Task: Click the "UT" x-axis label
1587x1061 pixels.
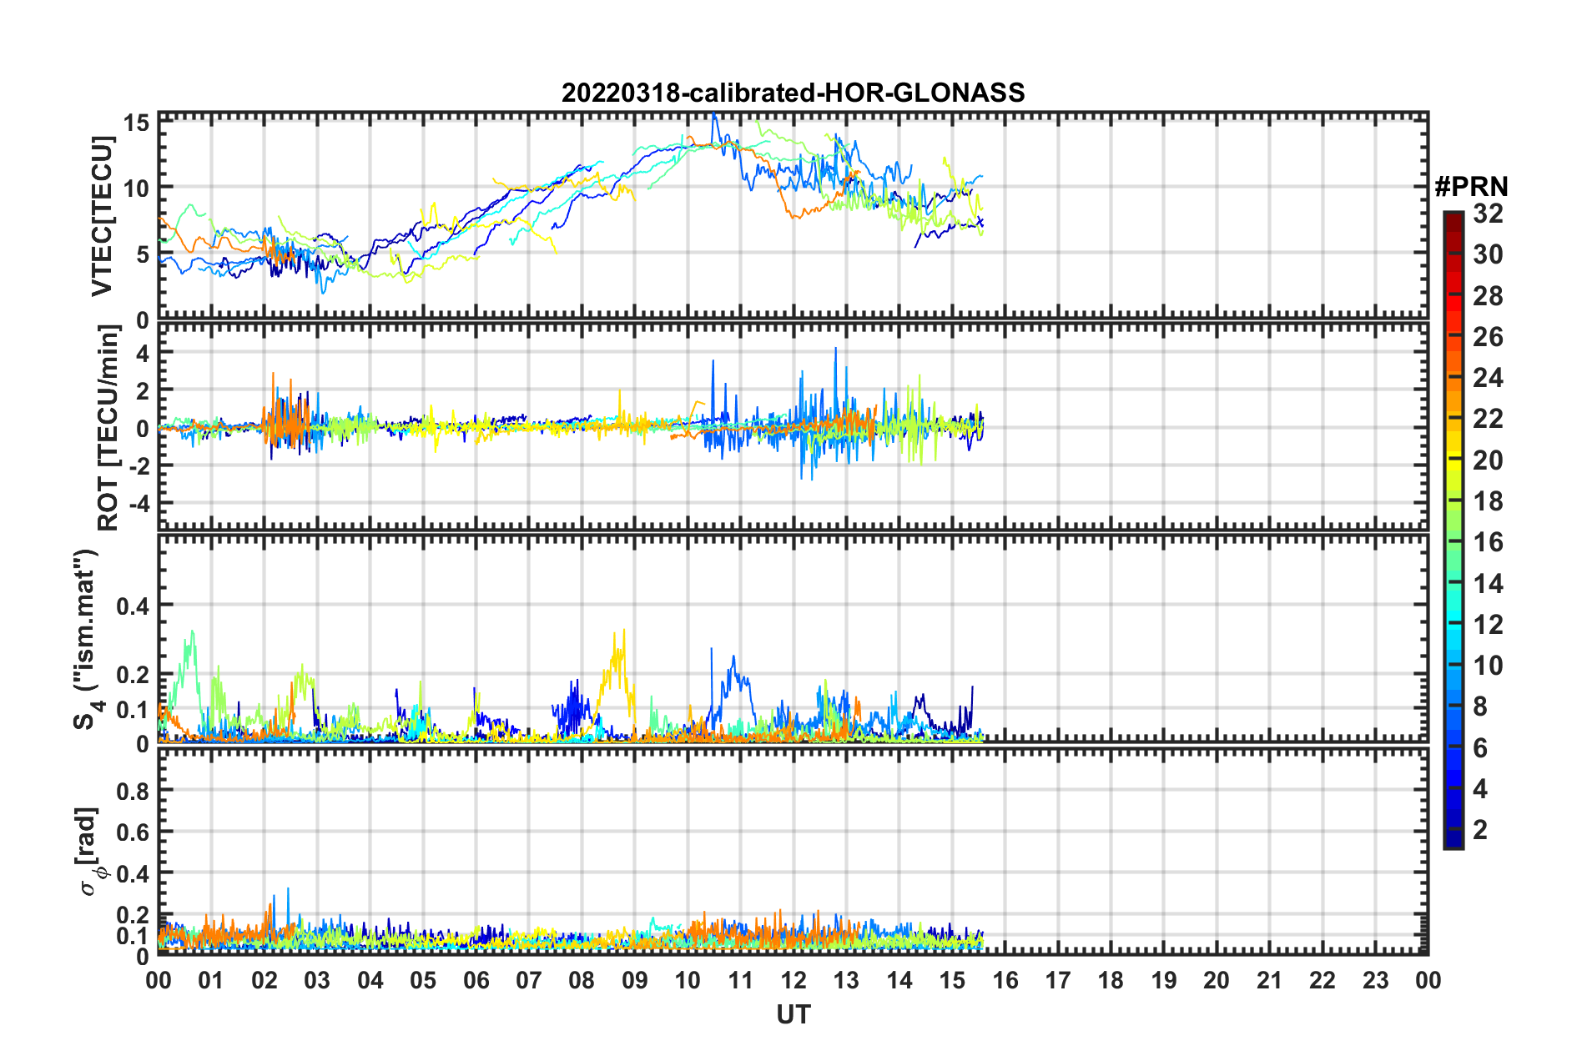Action: click(793, 1014)
